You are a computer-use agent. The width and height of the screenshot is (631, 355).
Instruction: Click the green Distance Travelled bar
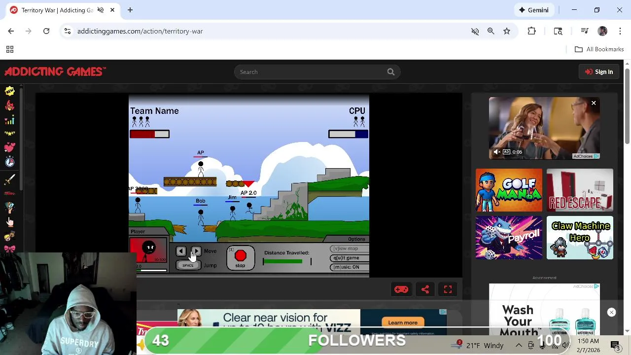[x=283, y=261]
